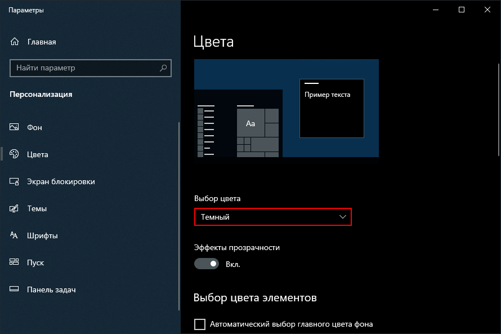
Task: Click the Пуск tiles icon
Action: (x=14, y=262)
